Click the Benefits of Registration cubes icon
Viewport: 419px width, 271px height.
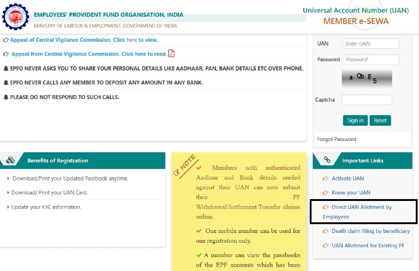point(11,160)
